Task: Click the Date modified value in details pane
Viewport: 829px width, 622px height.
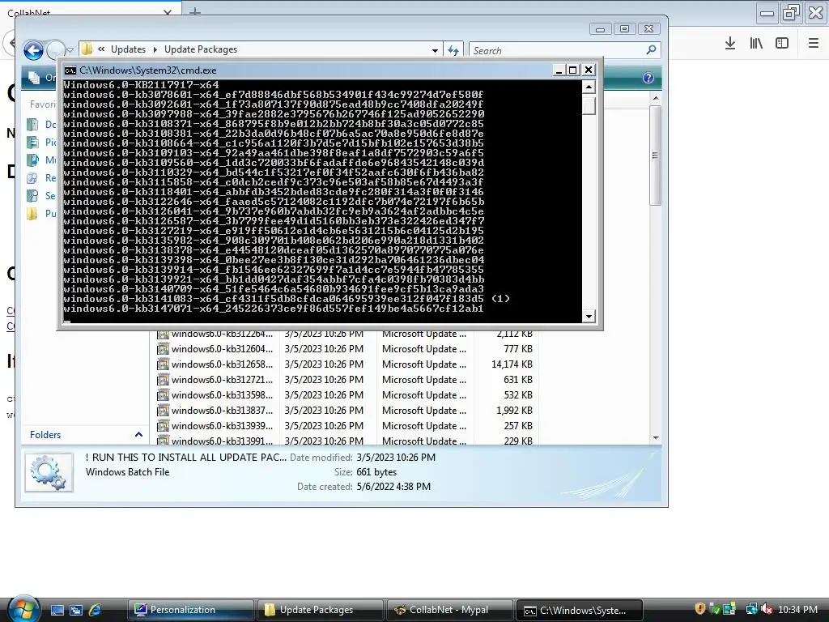Action: point(396,458)
